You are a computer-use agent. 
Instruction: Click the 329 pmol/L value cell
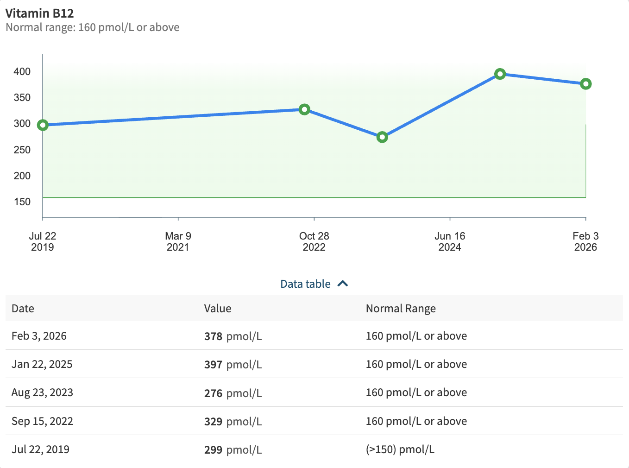233,422
